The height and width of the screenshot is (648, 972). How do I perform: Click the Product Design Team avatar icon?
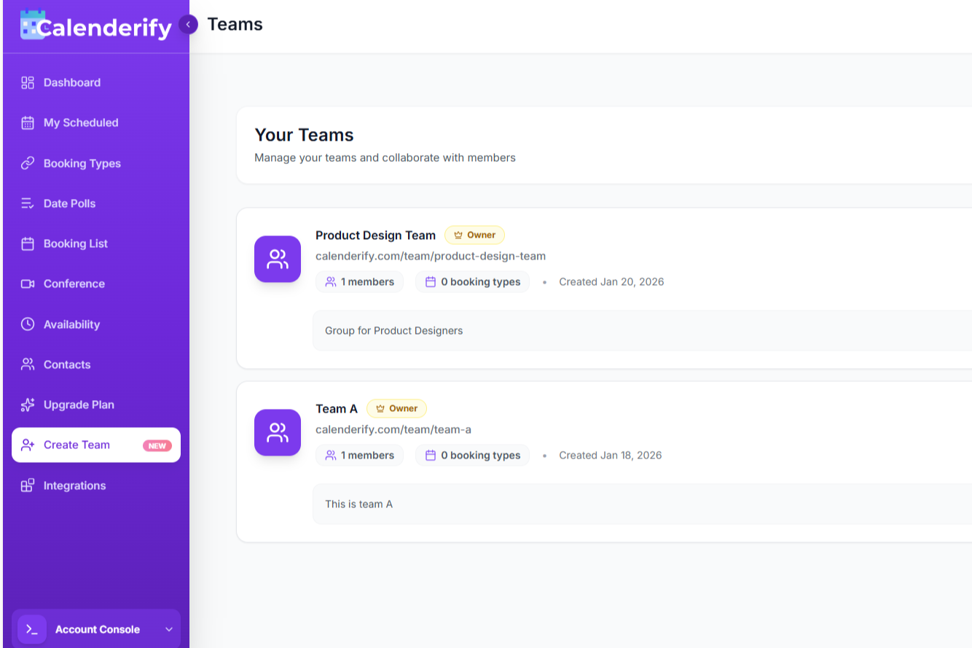tap(278, 259)
